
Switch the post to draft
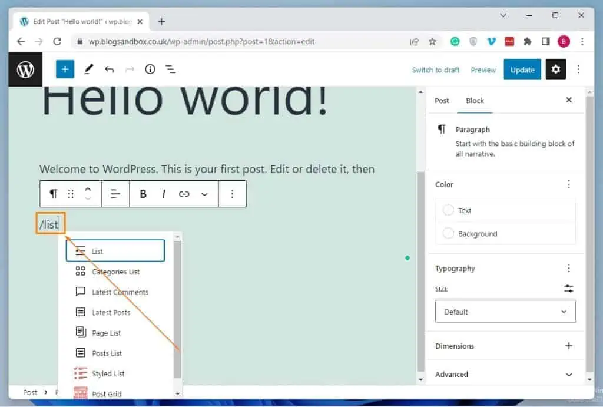click(436, 70)
